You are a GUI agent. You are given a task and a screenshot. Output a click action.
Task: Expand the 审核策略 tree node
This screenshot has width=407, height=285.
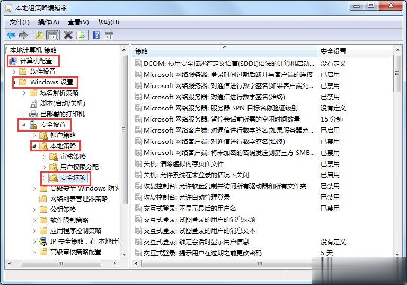pyautogui.click(x=45, y=157)
